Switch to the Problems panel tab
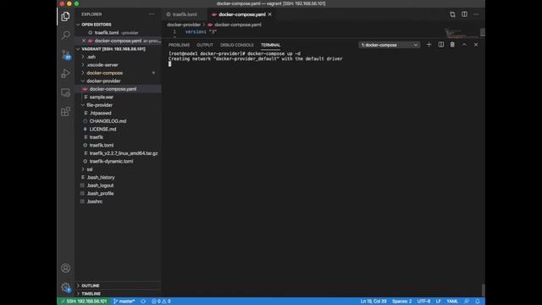 (x=179, y=45)
